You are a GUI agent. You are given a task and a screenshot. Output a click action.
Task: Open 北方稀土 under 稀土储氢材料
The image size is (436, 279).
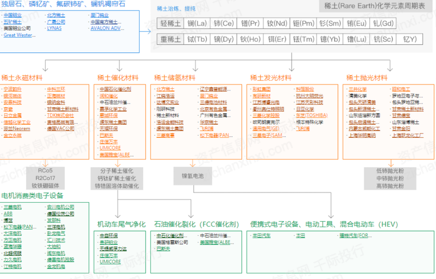(x=165, y=89)
